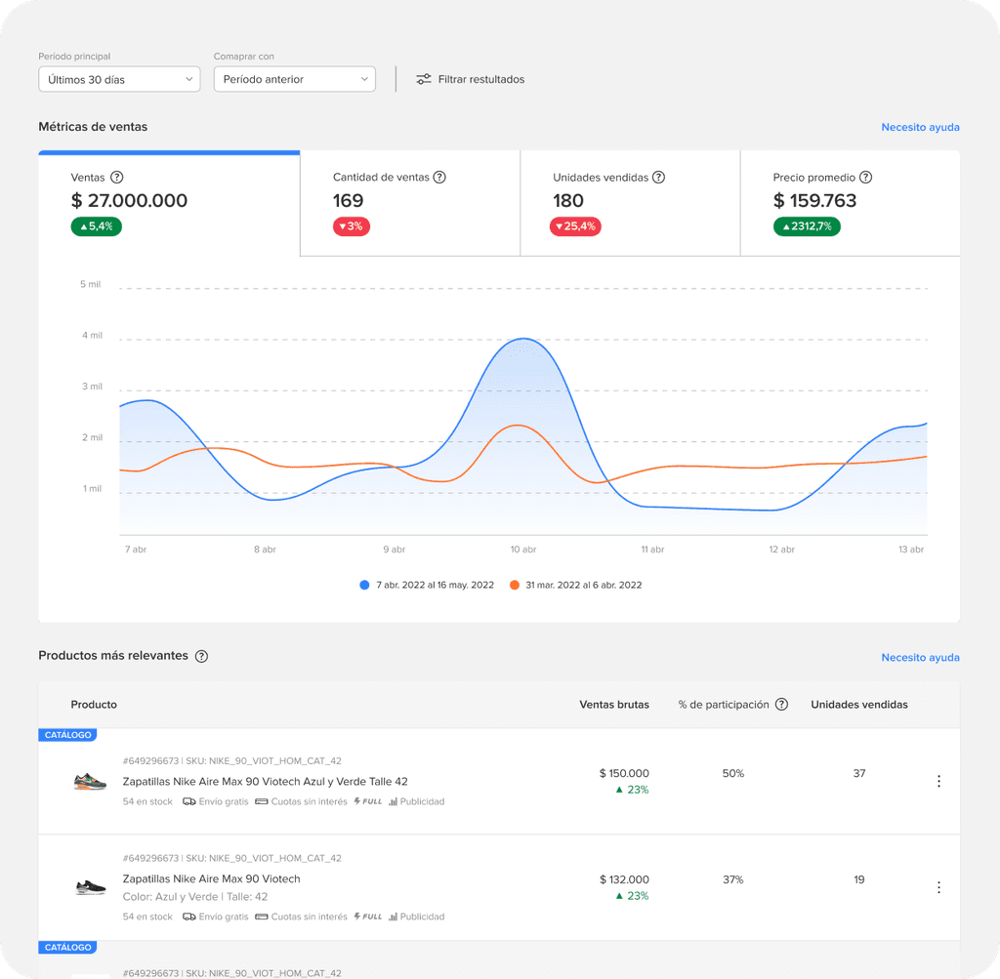The image size is (1000, 979).
Task: Click the FULL lightning icon in first product
Action: [357, 801]
